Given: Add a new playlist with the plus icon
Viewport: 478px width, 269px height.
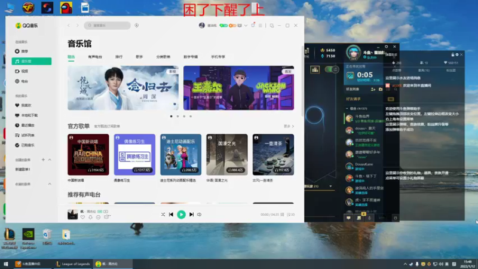Looking at the screenshot, I should click(x=43, y=160).
